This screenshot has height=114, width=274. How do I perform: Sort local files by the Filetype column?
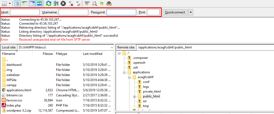tap(68, 54)
